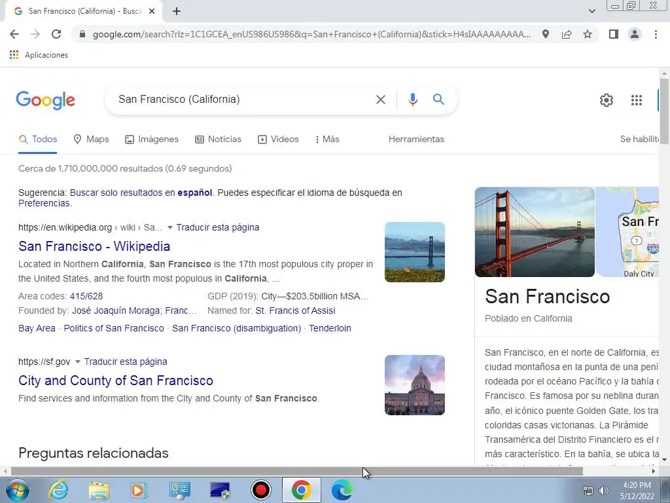Click the Google logo
The image size is (670, 503).
(45, 100)
